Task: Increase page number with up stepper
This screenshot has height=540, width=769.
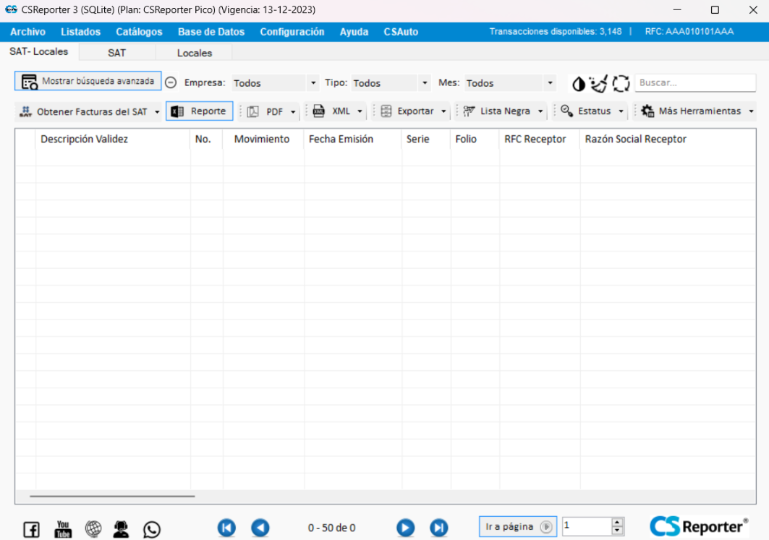Action: (x=618, y=522)
